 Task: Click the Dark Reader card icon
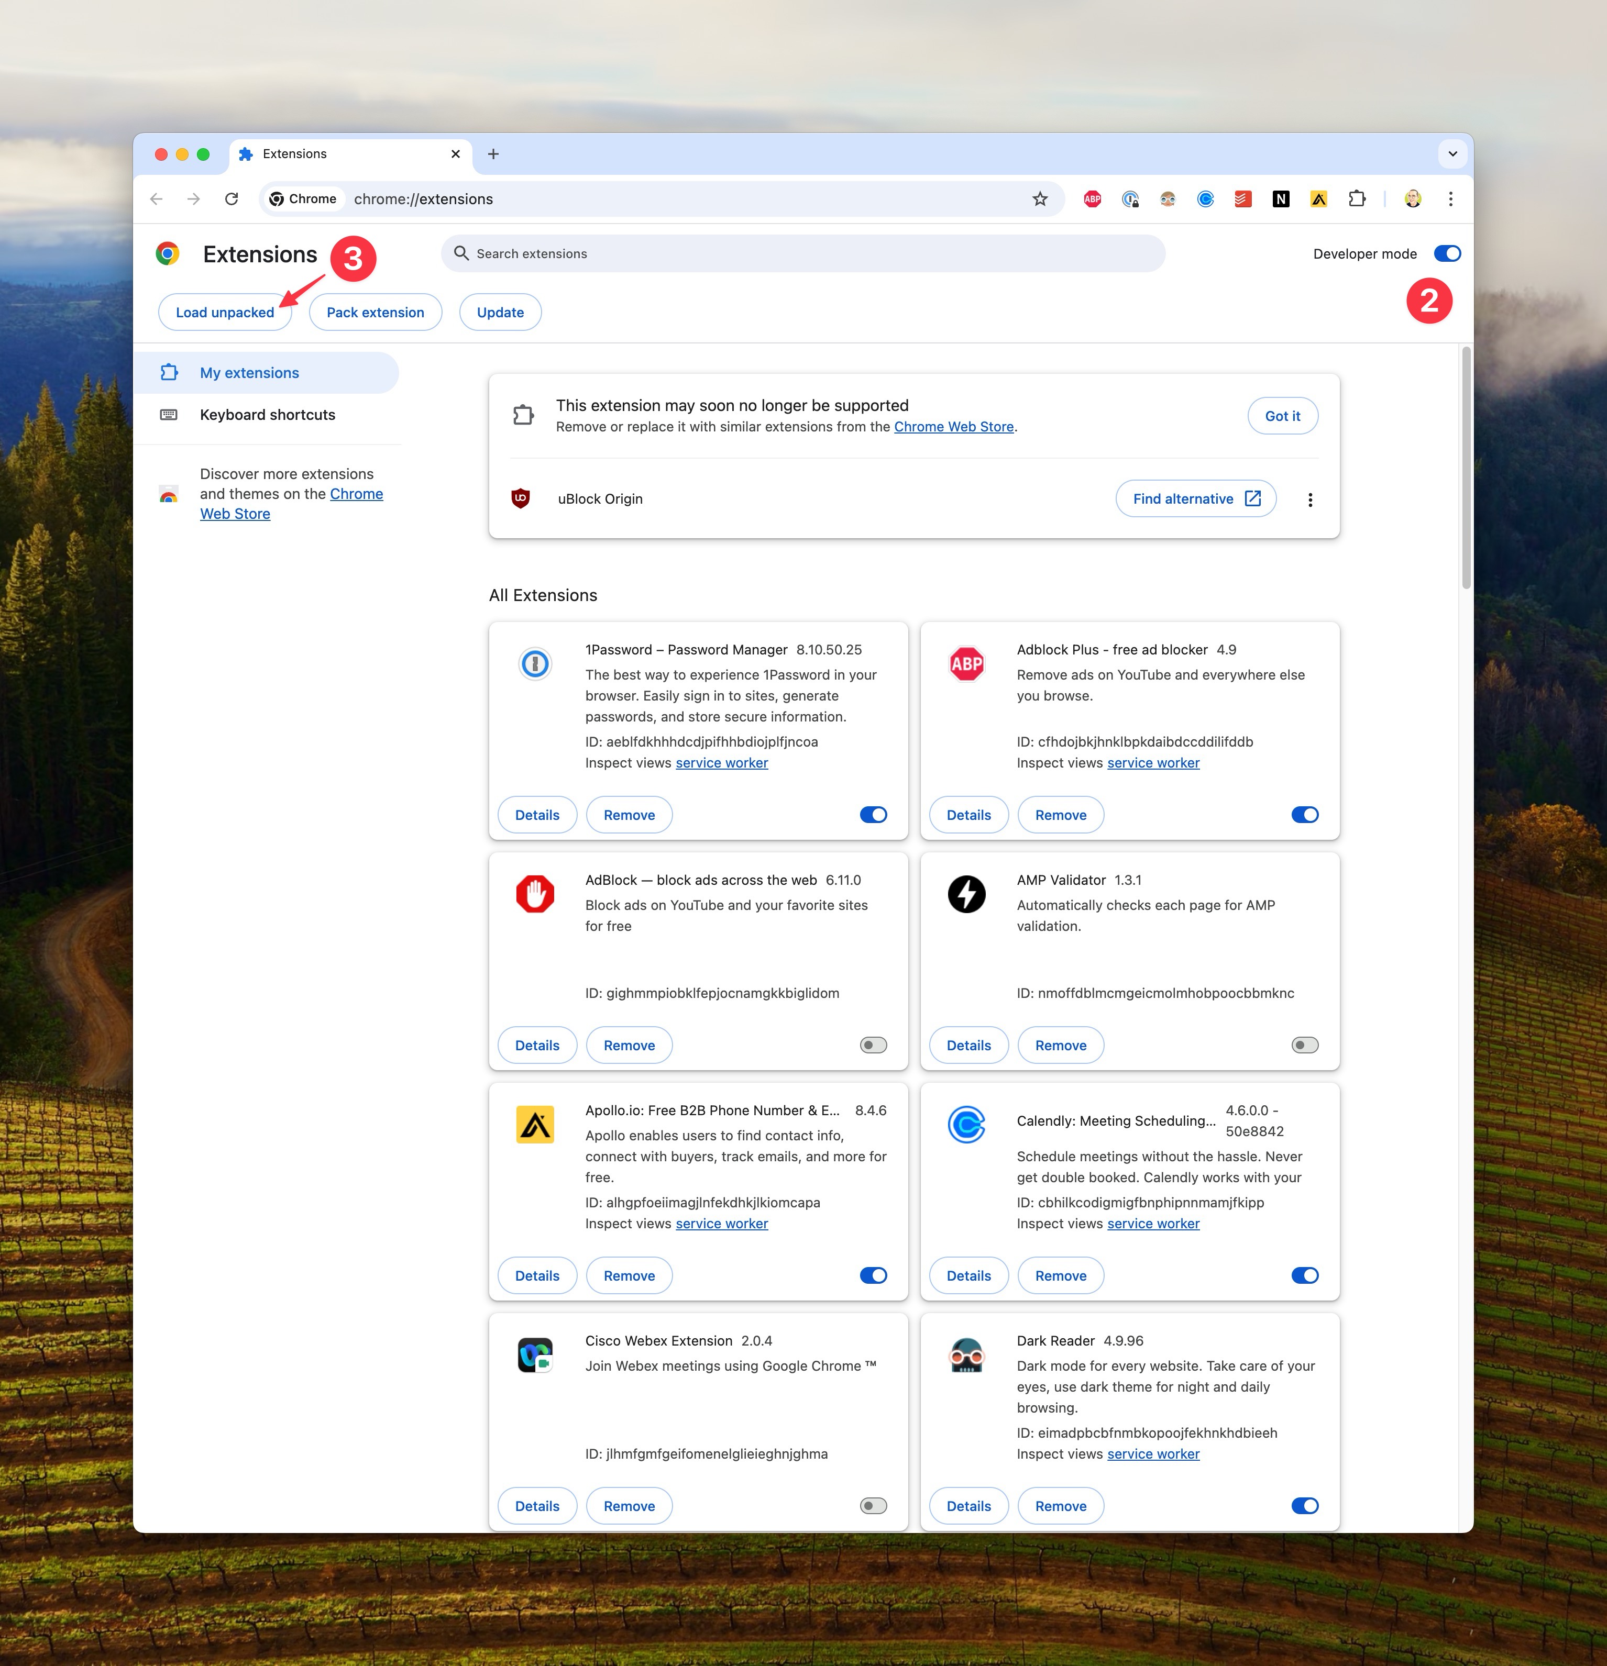click(x=967, y=1355)
